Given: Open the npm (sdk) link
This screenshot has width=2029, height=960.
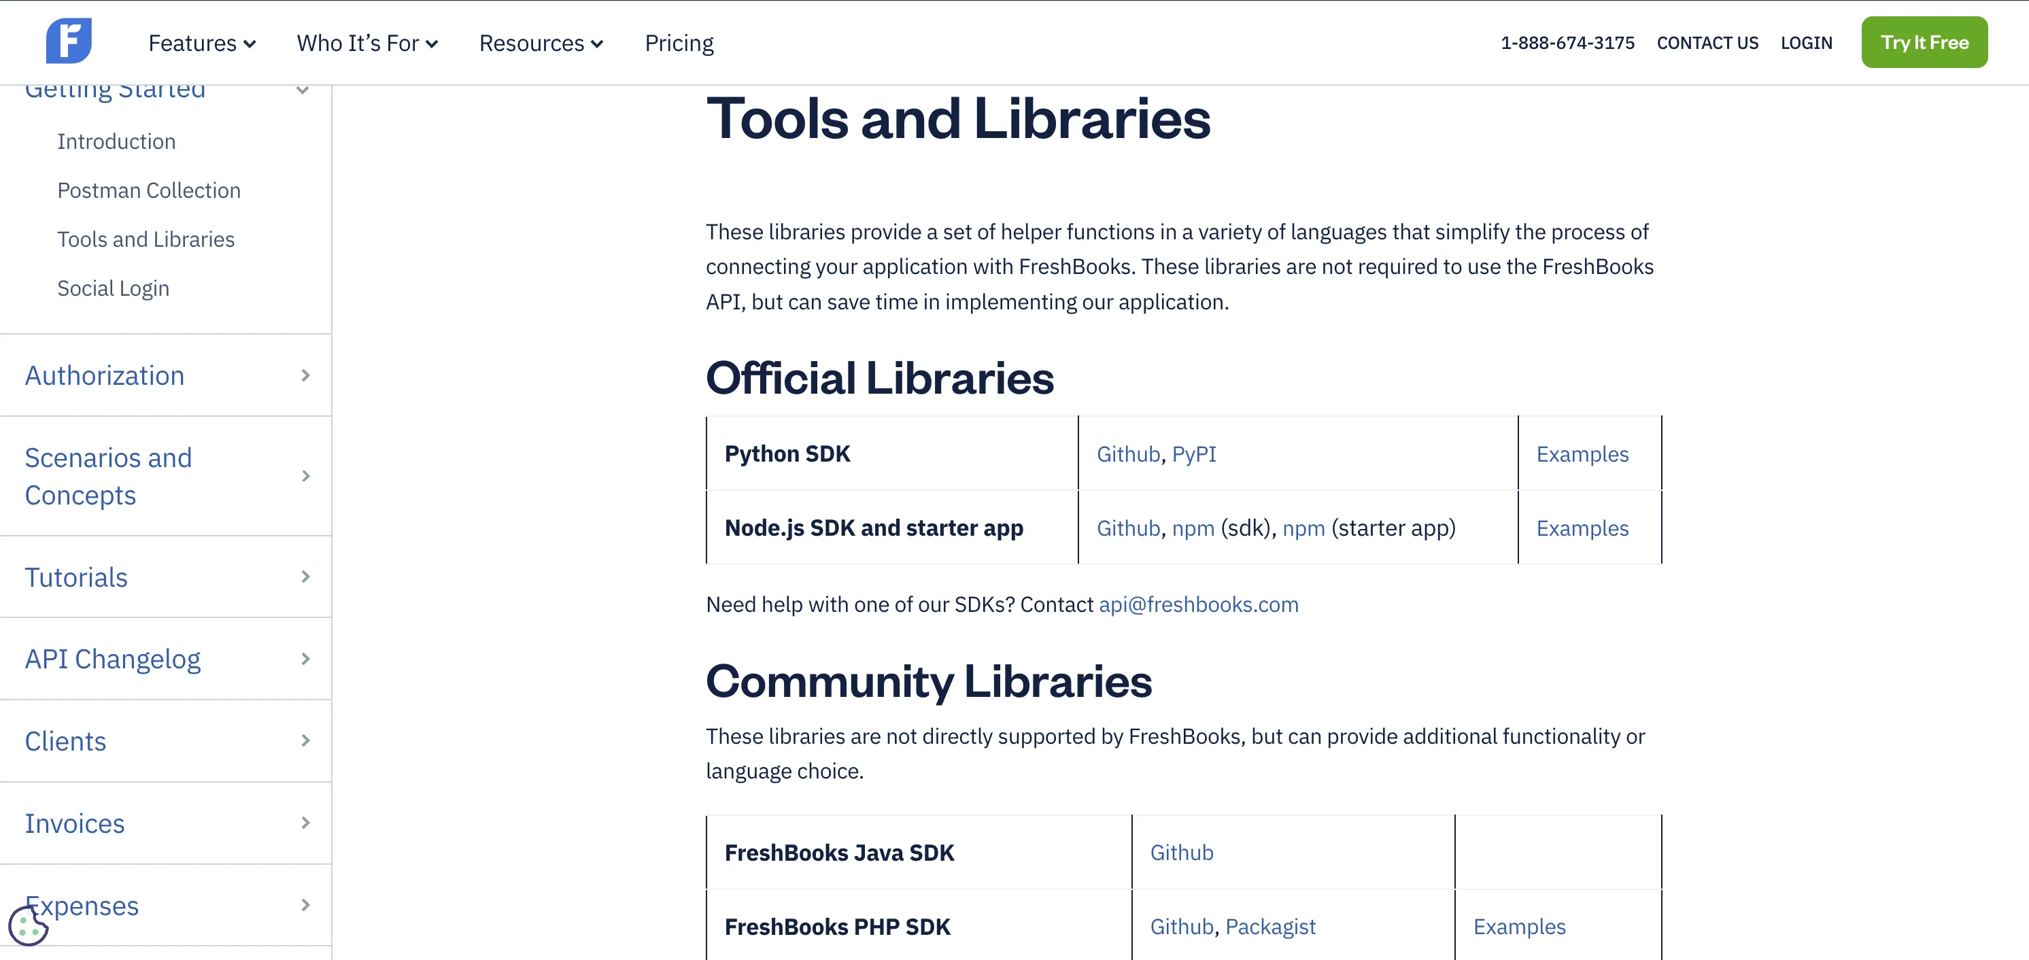Looking at the screenshot, I should (1193, 528).
